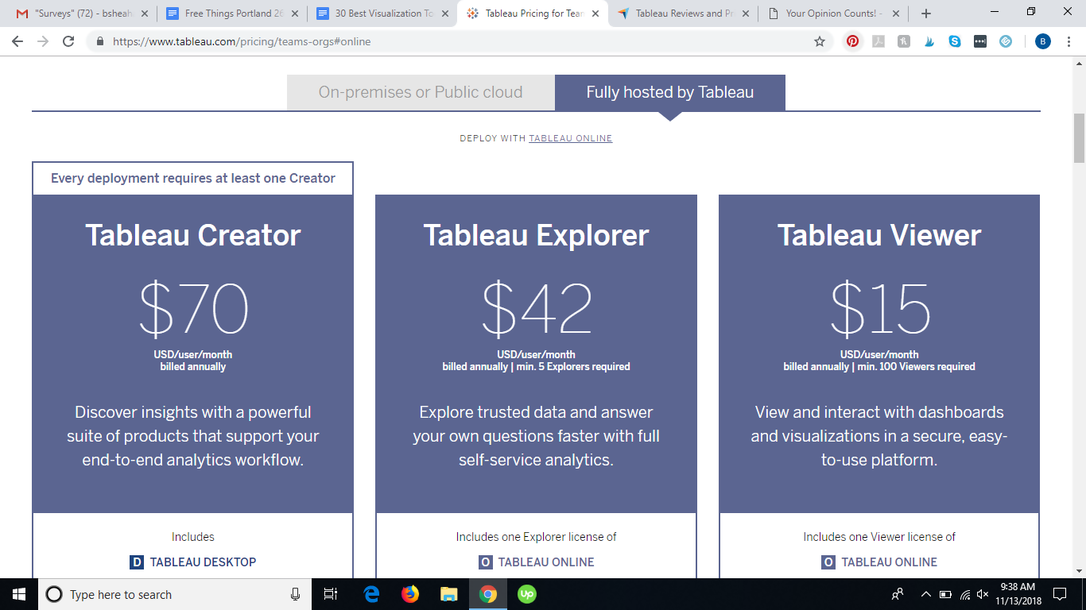Open the dark password-dots extension icon
The image size is (1086, 610).
pyautogui.click(x=980, y=41)
